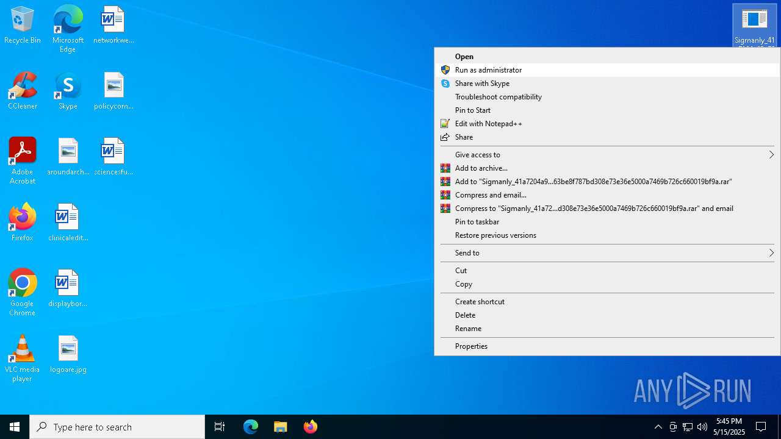Choose Pin to Start
The width and height of the screenshot is (781, 439).
coord(607,110)
